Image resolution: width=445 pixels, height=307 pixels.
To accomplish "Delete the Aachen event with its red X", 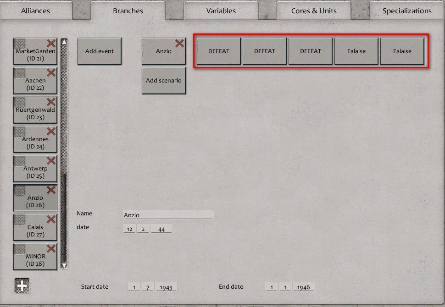I will (51, 72).
